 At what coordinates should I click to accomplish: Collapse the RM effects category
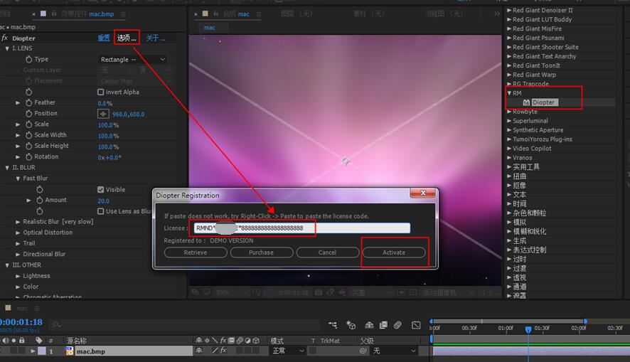(509, 93)
